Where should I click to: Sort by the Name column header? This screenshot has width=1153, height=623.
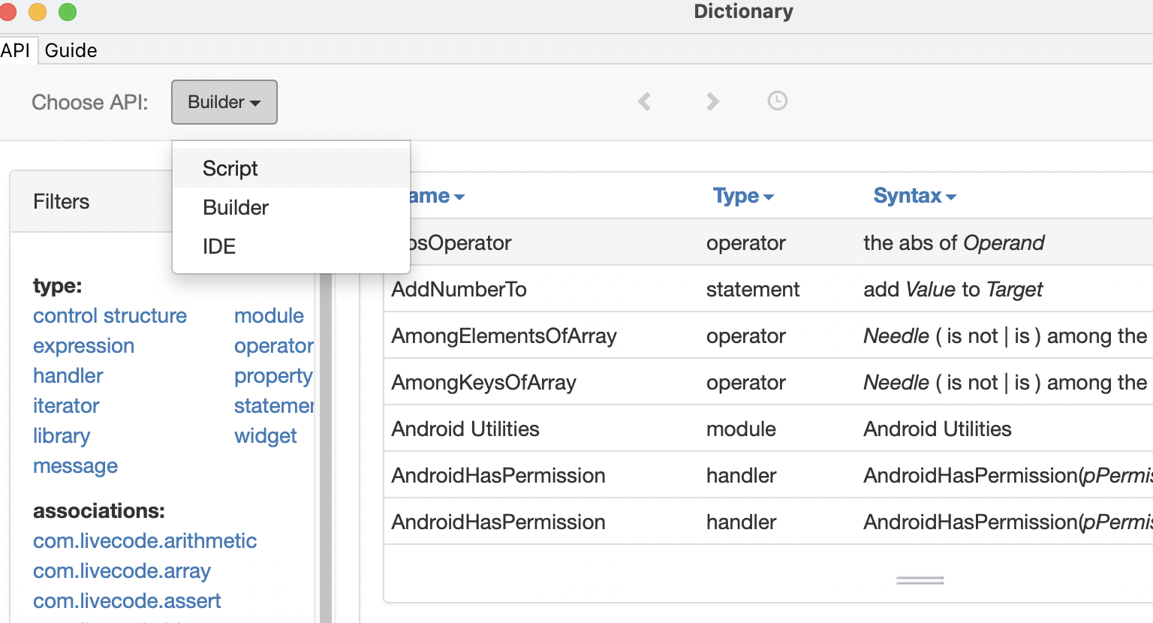tap(437, 196)
